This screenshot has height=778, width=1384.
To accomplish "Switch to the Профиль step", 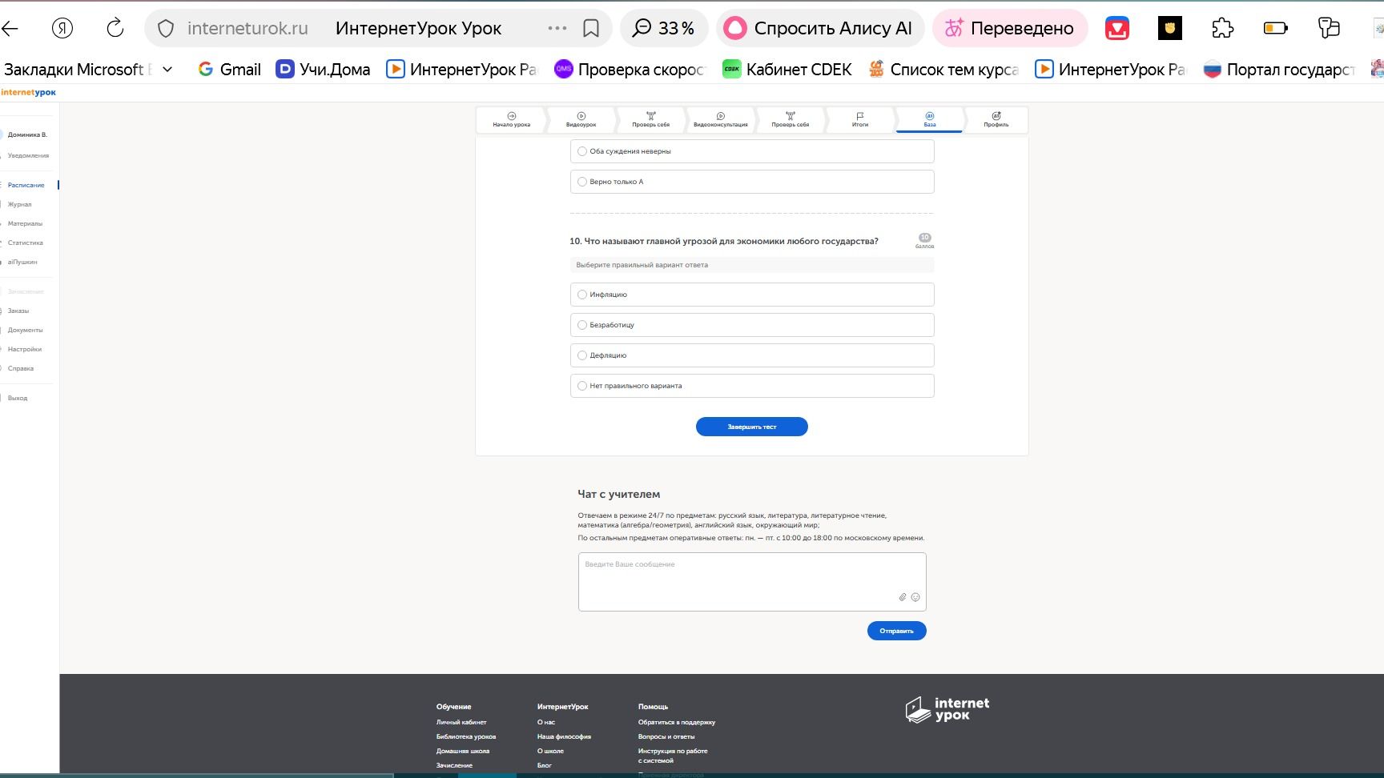I will coord(996,120).
